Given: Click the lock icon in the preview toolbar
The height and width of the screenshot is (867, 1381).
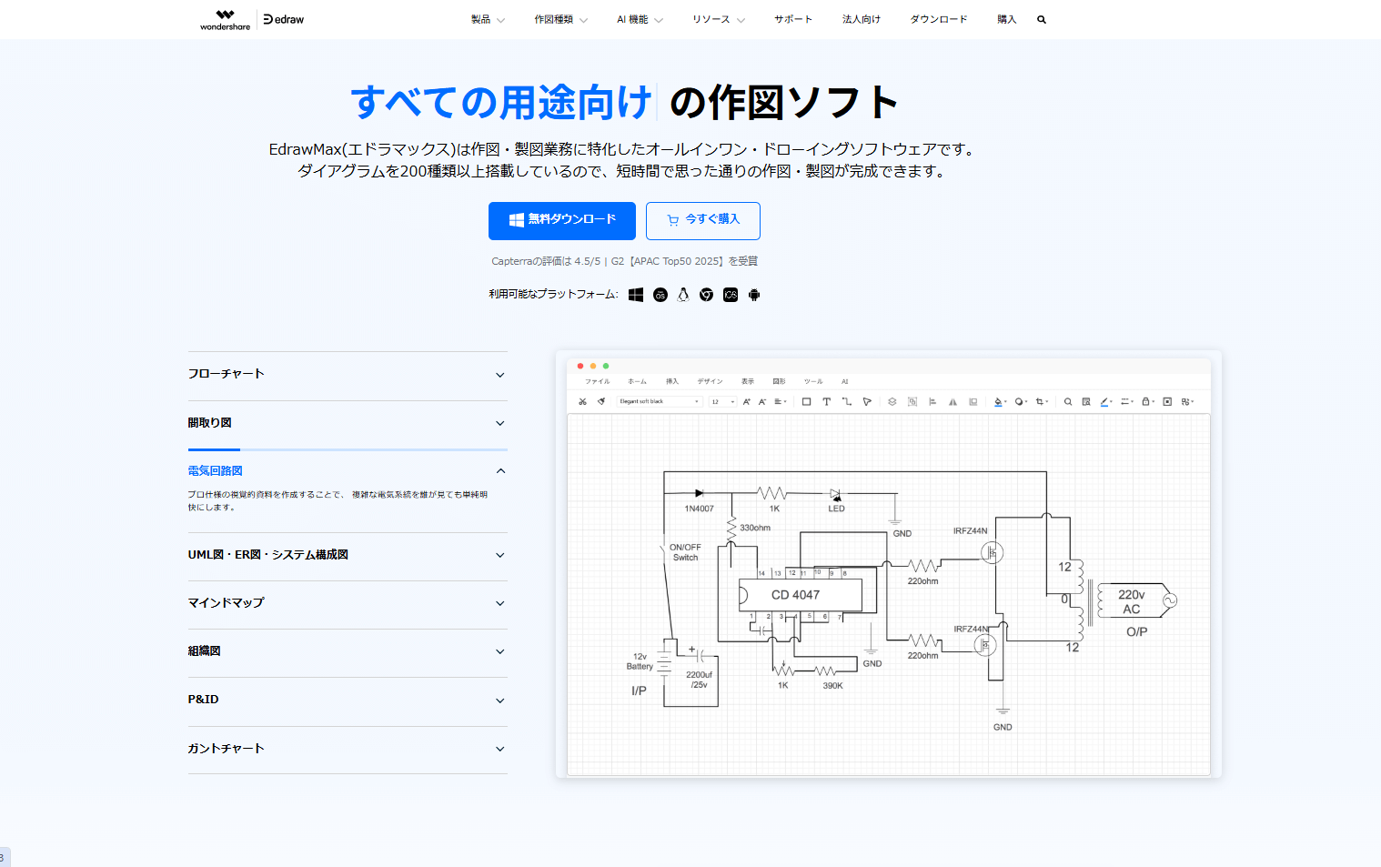Looking at the screenshot, I should point(1147,401).
